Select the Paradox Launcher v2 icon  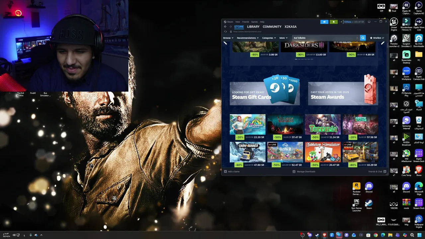click(x=394, y=40)
